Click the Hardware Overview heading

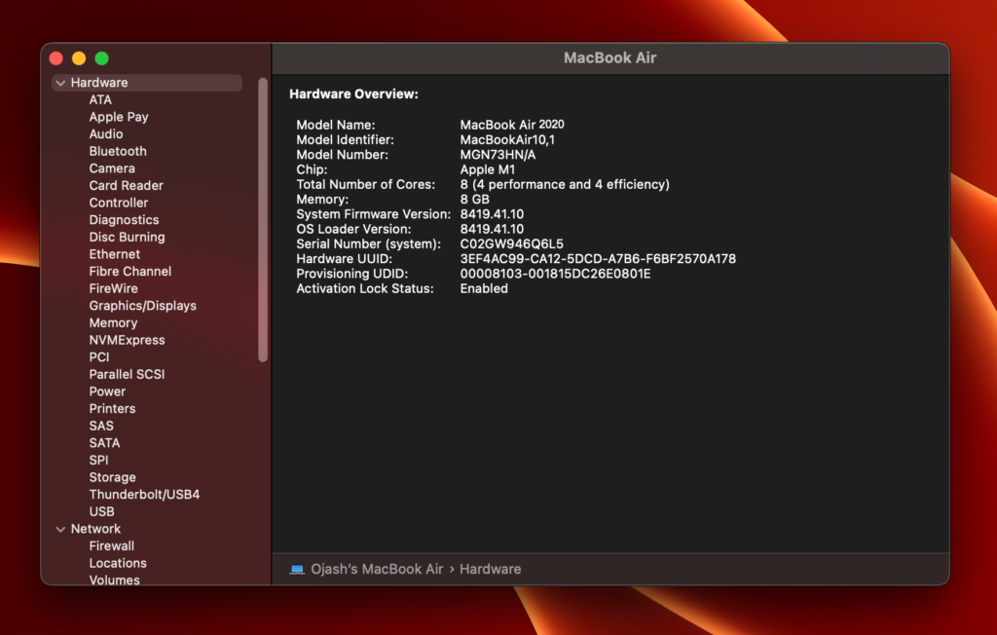click(x=353, y=94)
